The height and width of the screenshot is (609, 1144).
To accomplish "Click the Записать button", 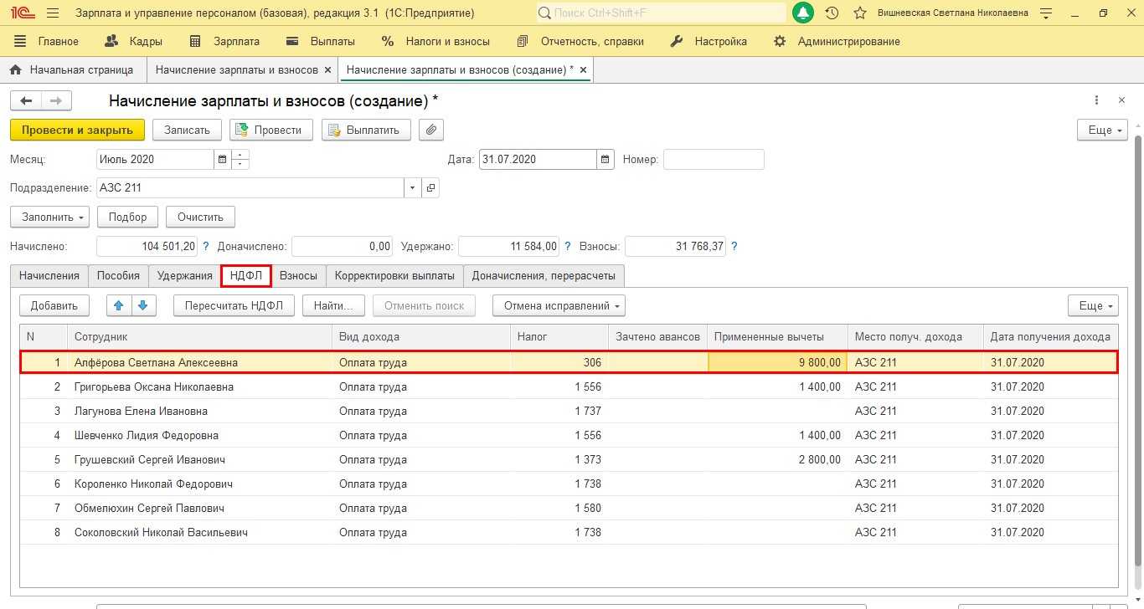I will click(x=187, y=130).
